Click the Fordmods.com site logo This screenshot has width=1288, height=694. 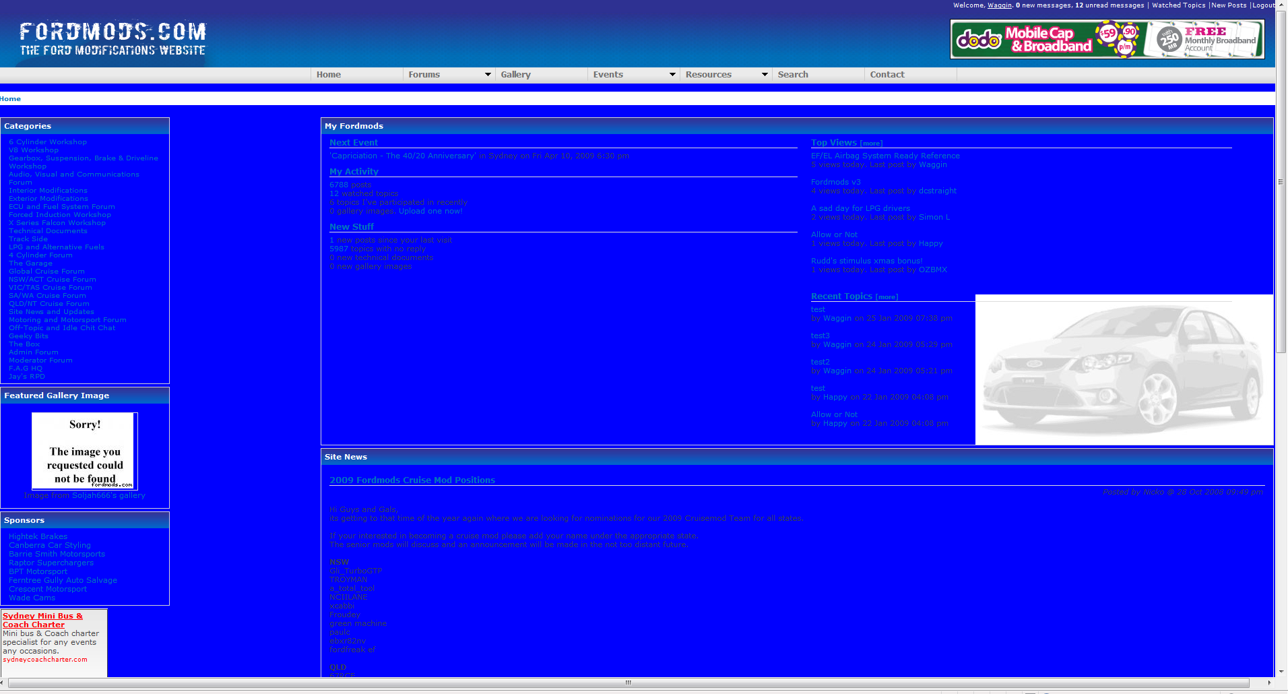click(112, 39)
